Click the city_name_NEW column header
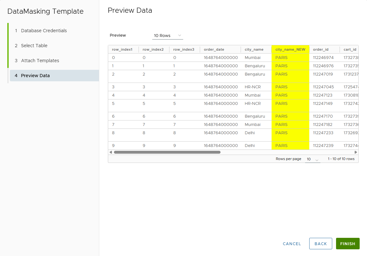 click(290, 49)
